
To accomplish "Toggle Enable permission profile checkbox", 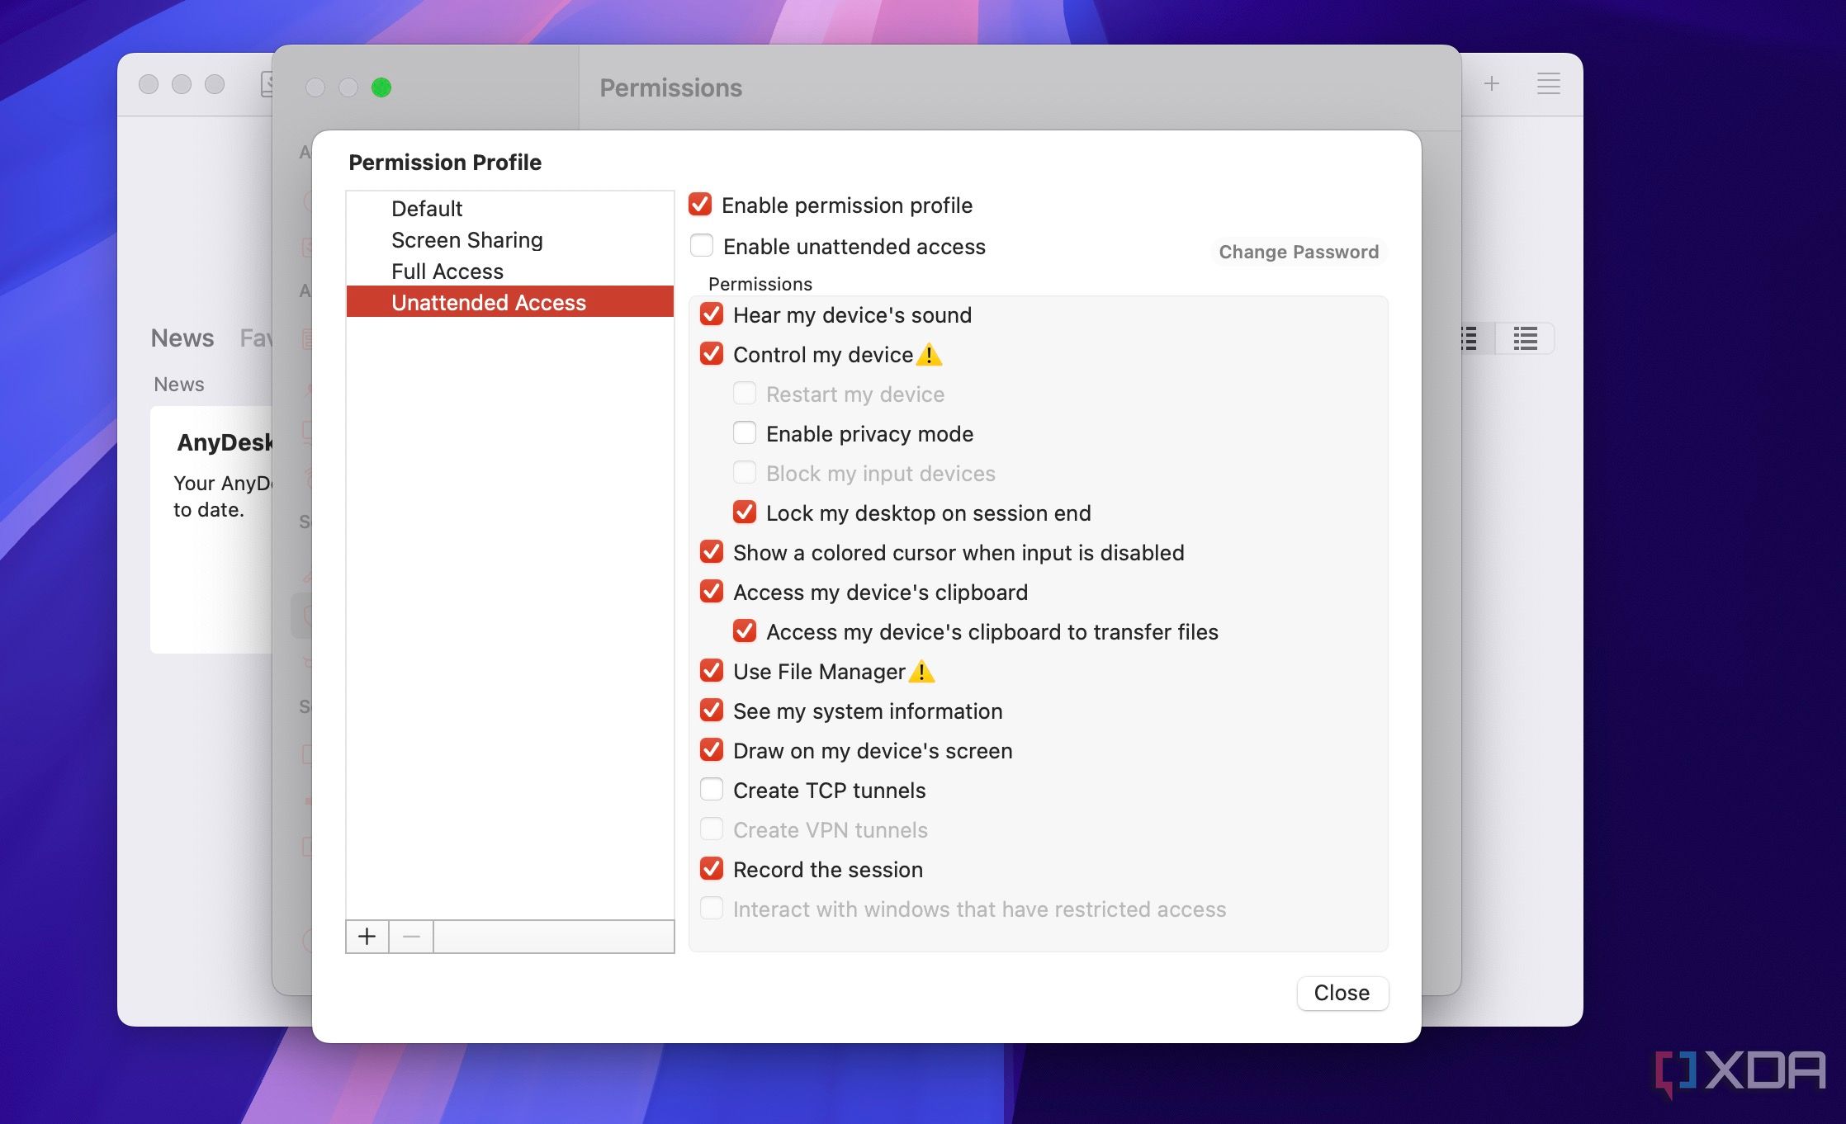I will (x=698, y=203).
